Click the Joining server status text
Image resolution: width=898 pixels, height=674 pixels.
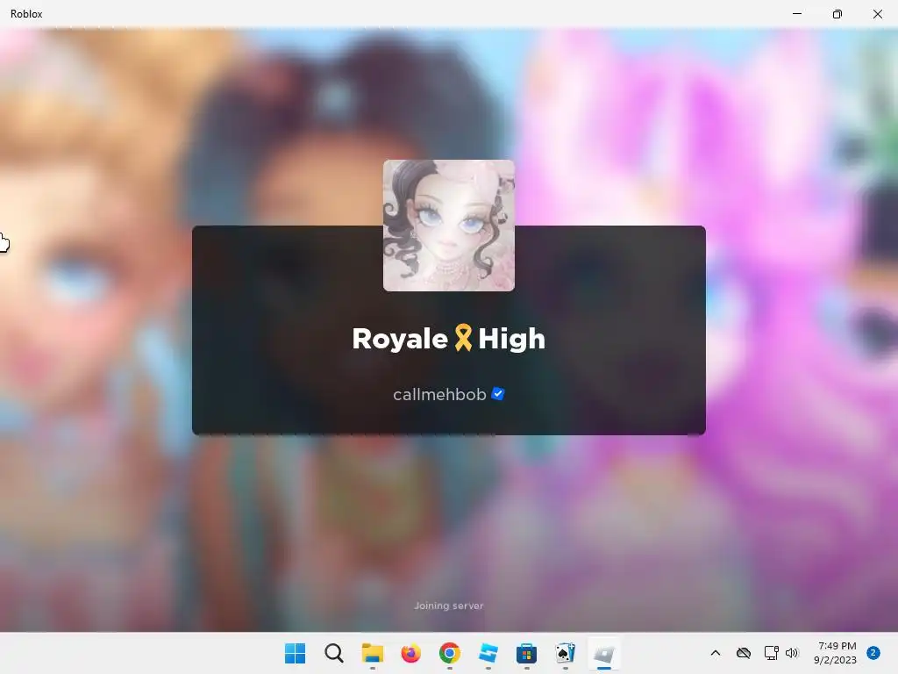(x=448, y=606)
